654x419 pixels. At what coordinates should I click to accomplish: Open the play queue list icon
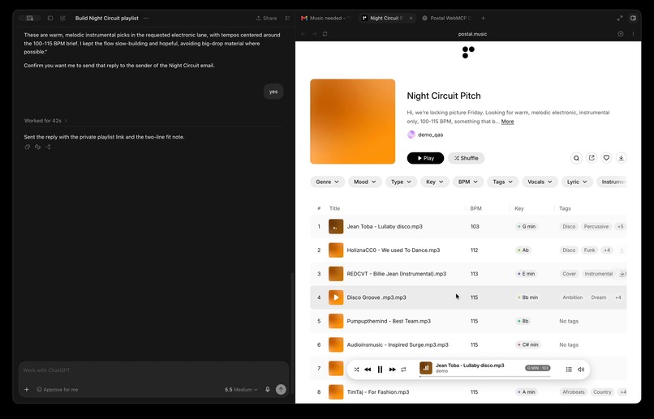point(569,370)
